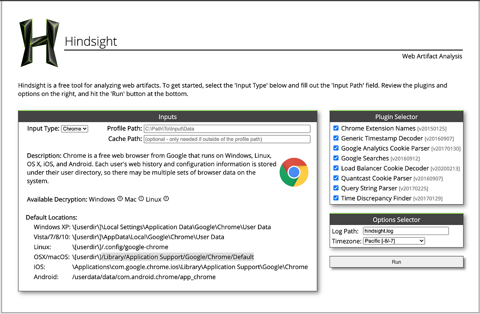Toggle the Generic Timestamp Decoder plugin
Screen dimensions: 480x314
336,138
